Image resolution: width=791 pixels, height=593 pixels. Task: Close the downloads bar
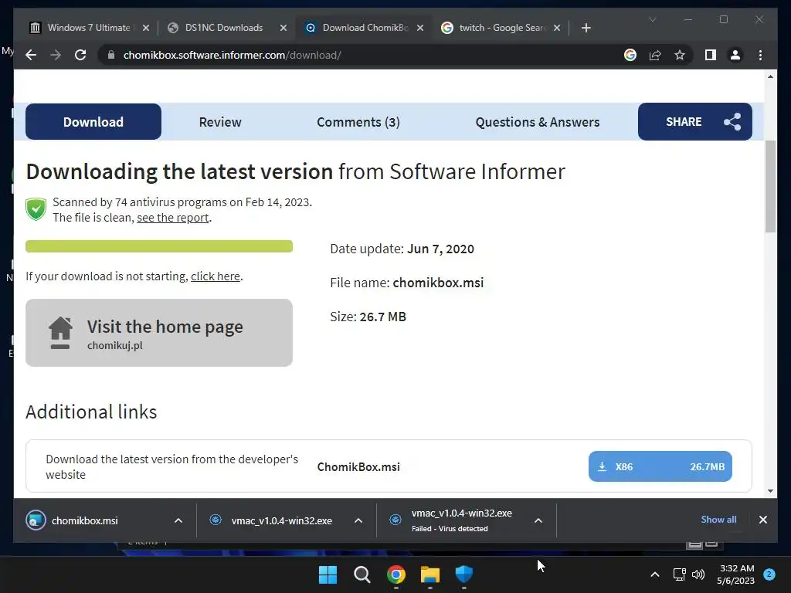[x=762, y=520]
